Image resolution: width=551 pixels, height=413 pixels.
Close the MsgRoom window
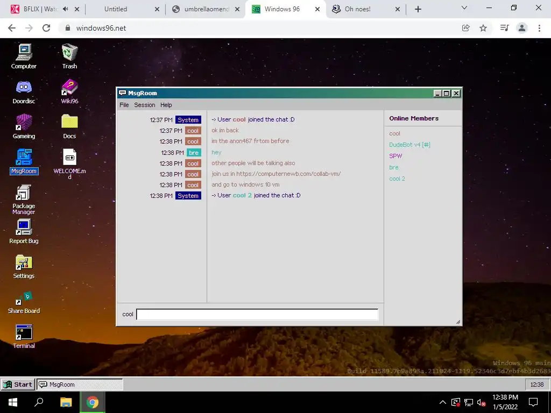click(x=456, y=93)
